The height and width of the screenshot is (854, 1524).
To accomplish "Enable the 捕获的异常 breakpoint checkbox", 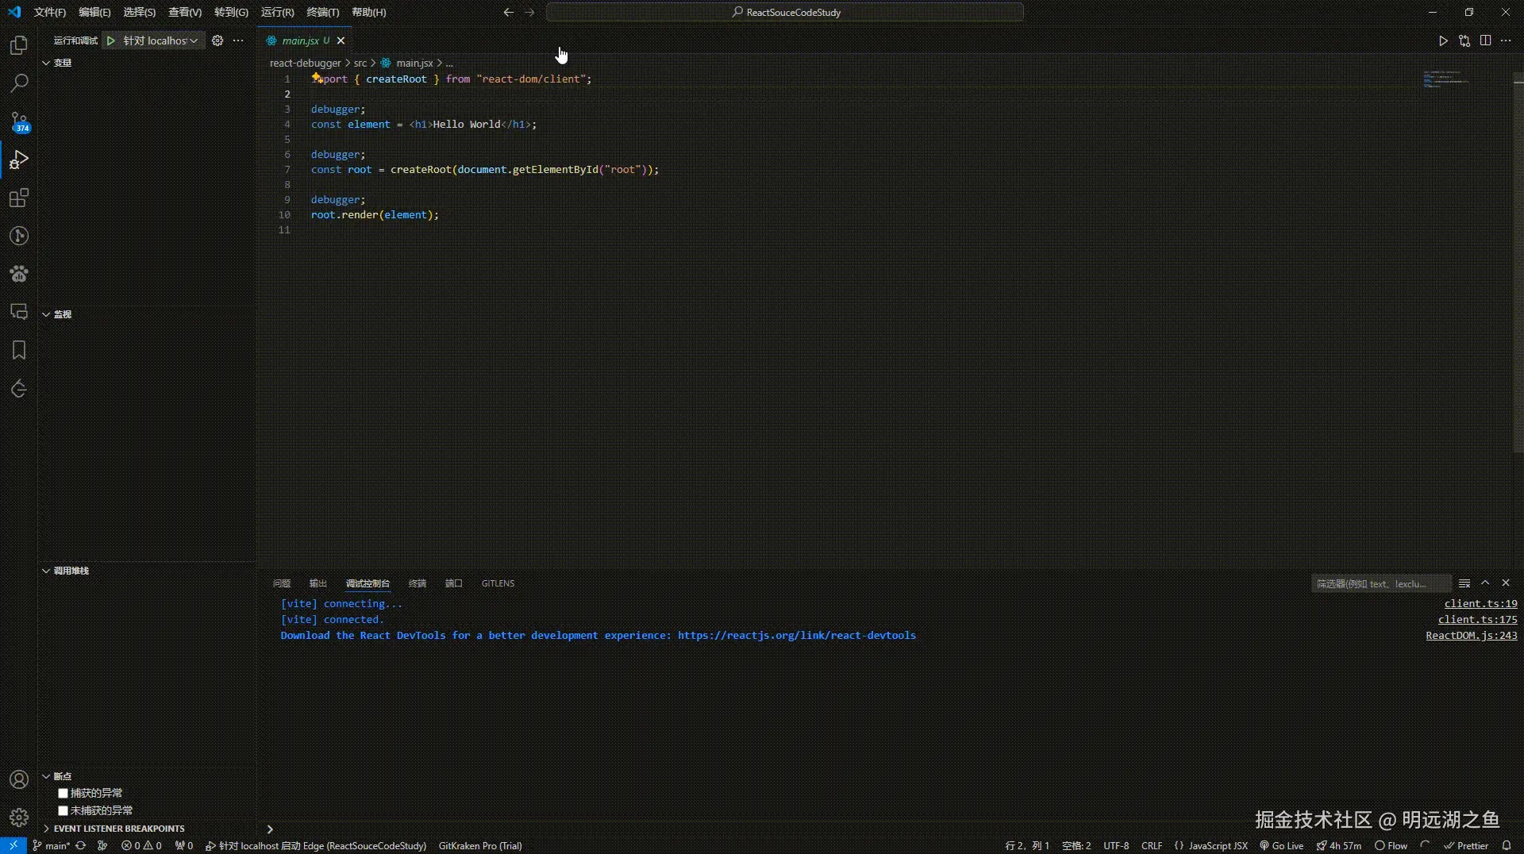I will click(63, 793).
